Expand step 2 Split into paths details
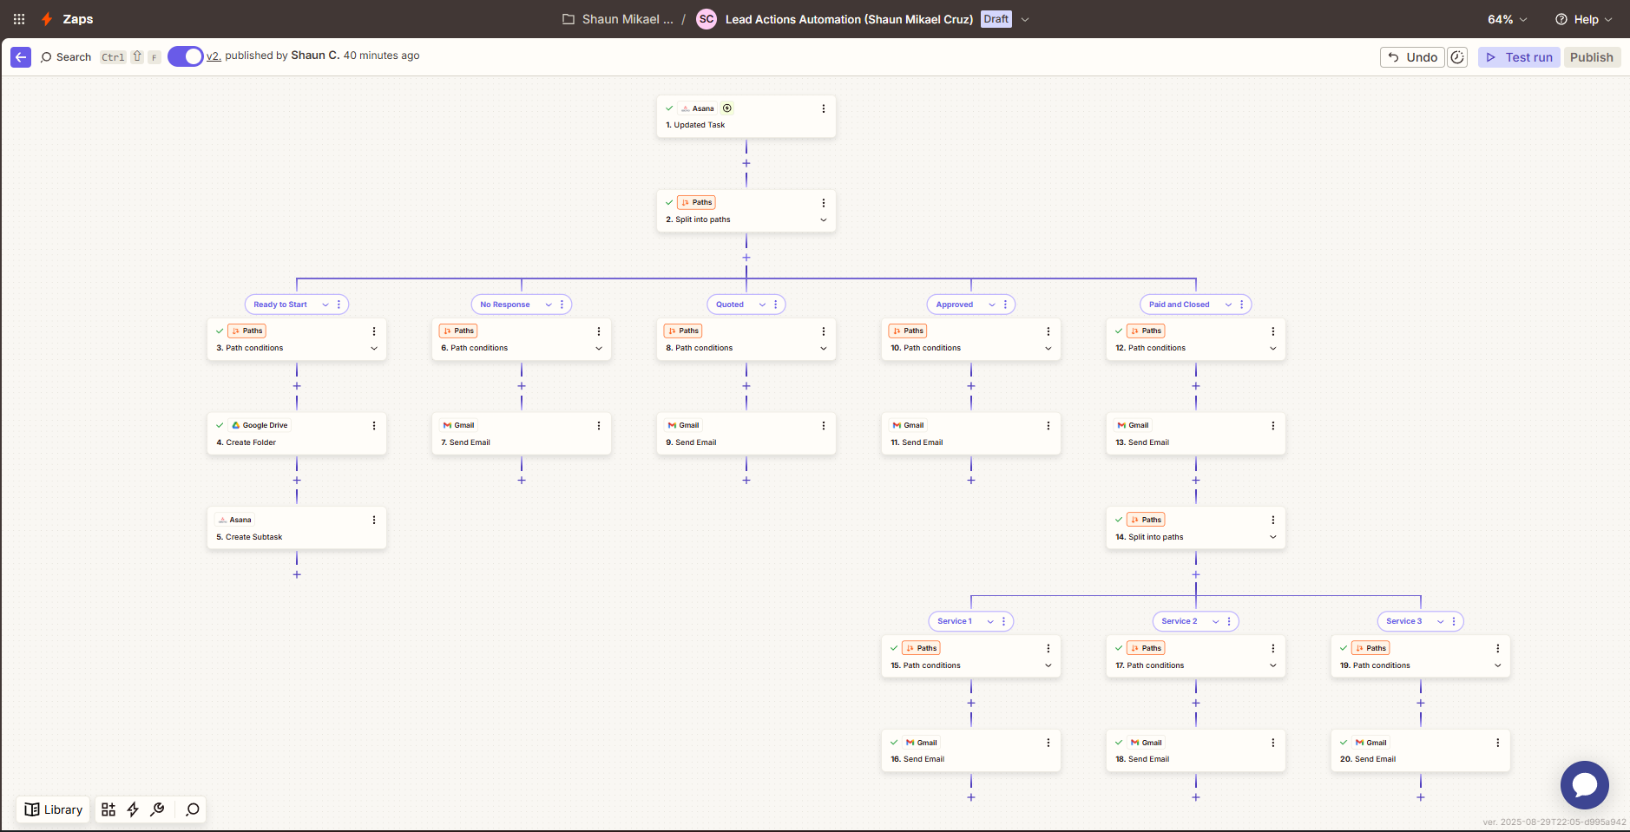Viewport: 1630px width, 832px height. click(822, 219)
